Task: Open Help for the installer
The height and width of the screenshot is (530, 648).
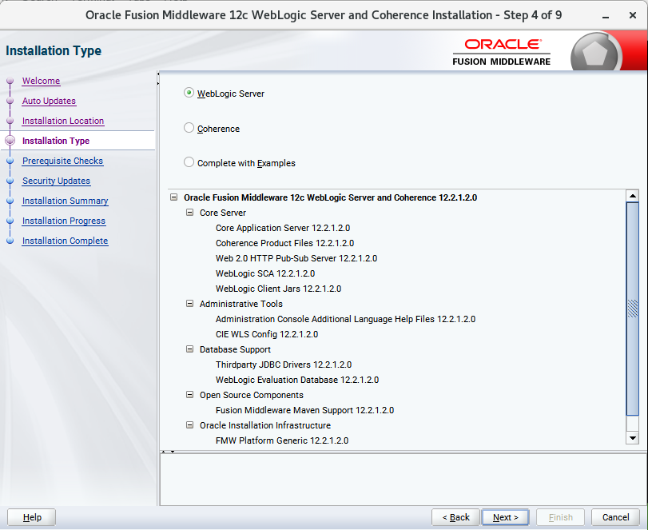Action: coord(32,517)
